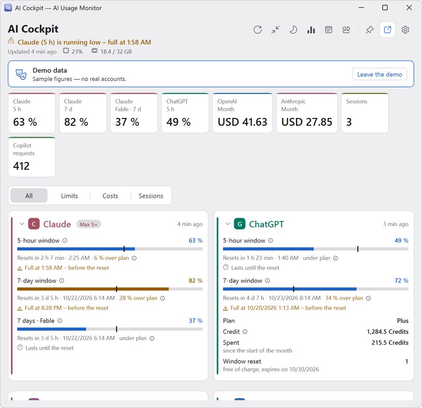Click the Claude running low alert text
The width and height of the screenshot is (422, 408).
point(84,42)
